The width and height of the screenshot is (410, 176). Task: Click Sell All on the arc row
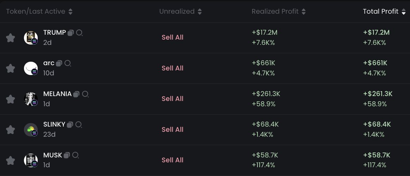coord(172,68)
